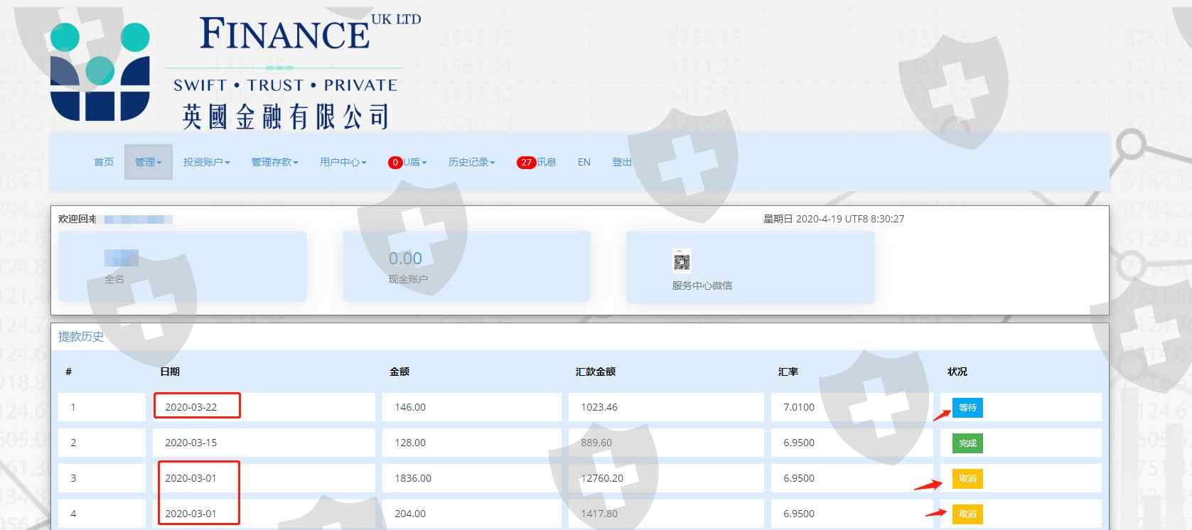This screenshot has height=530, width=1192.
Task: Log out using 登出
Action: click(622, 162)
